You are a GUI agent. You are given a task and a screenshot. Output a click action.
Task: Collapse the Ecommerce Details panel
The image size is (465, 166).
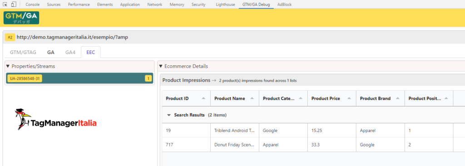[x=160, y=66]
